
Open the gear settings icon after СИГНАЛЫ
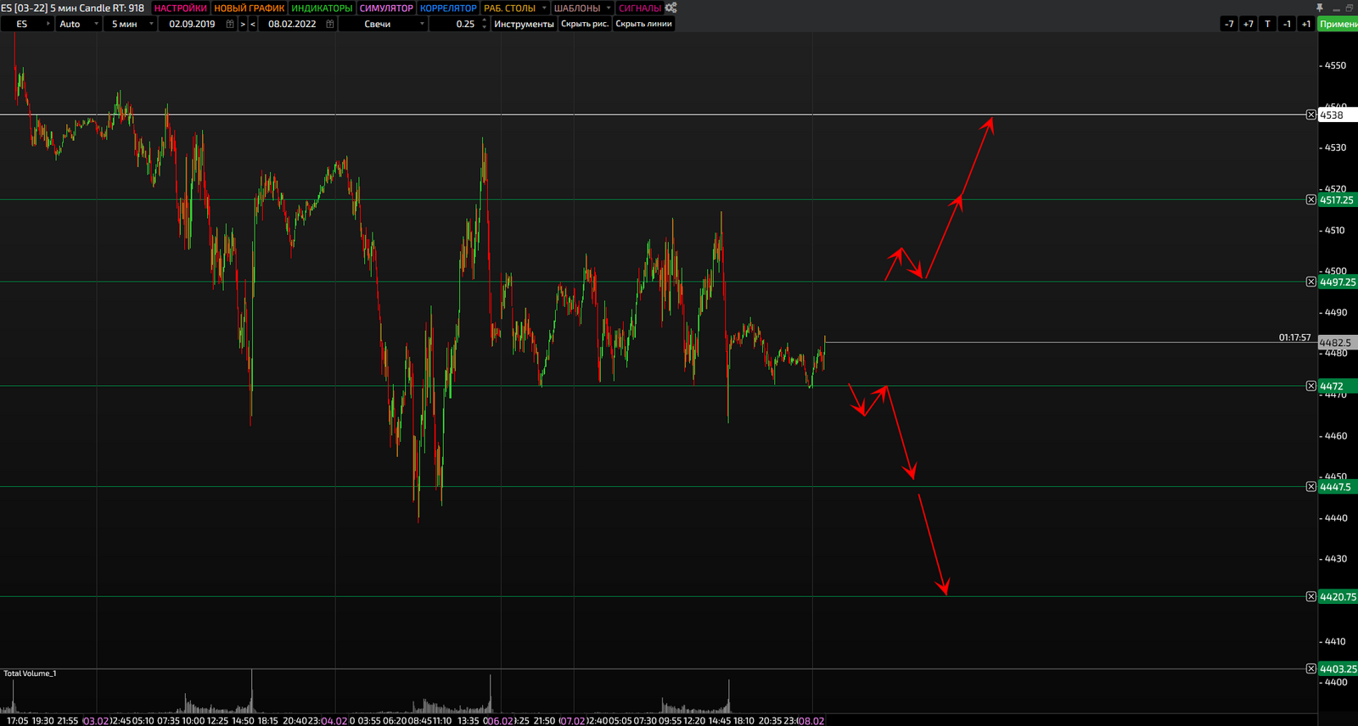coord(671,8)
